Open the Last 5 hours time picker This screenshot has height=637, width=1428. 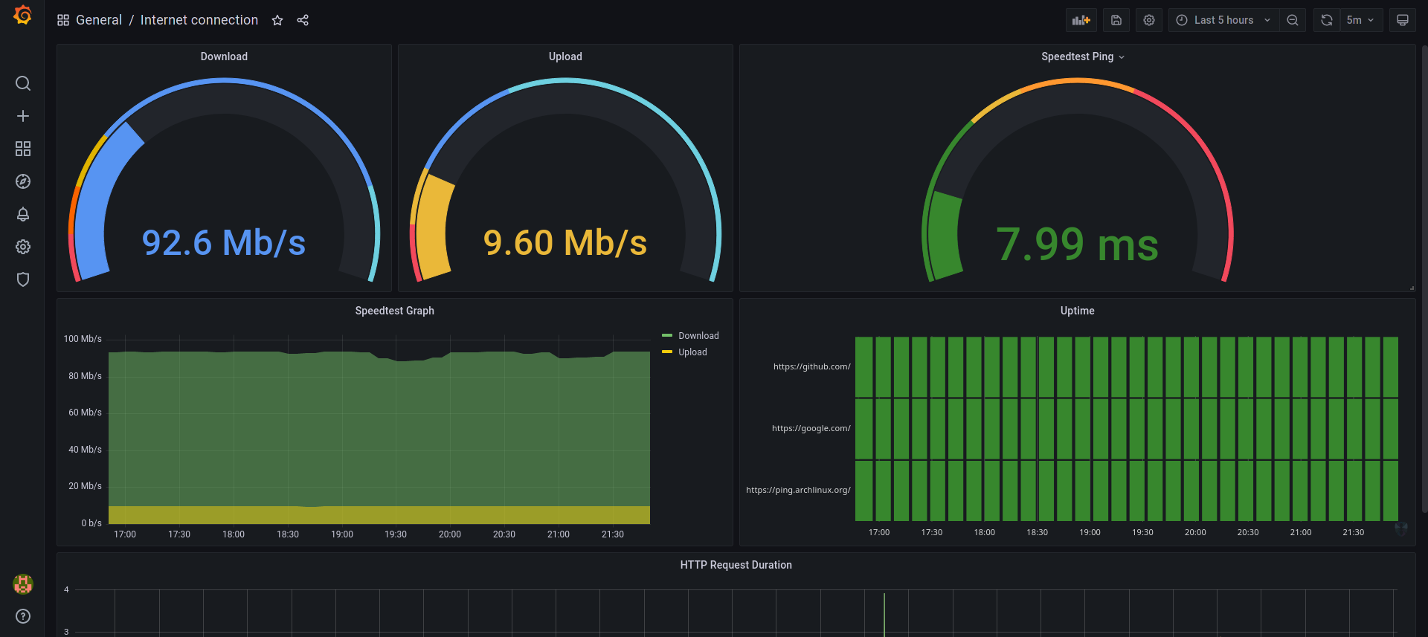1223,20
